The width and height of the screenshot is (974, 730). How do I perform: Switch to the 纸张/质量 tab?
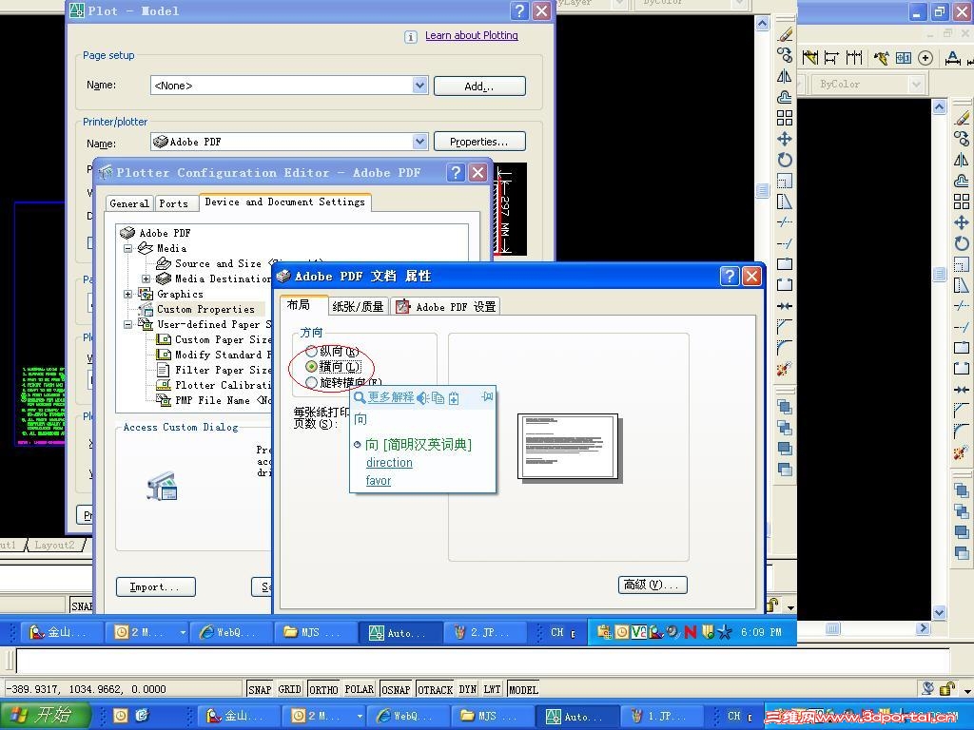(x=358, y=307)
